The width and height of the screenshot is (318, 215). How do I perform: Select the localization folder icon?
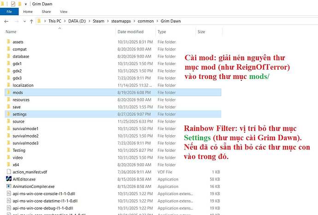(8, 85)
